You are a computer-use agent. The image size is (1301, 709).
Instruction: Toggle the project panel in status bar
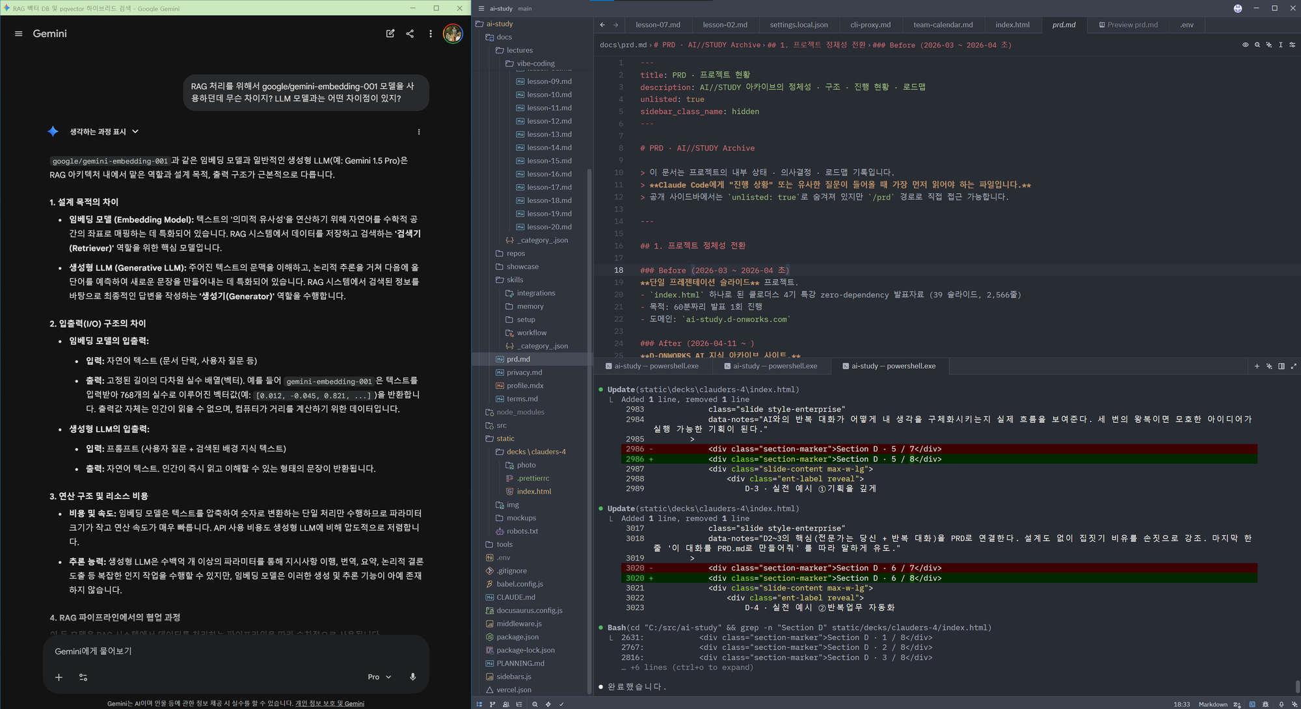tap(479, 704)
